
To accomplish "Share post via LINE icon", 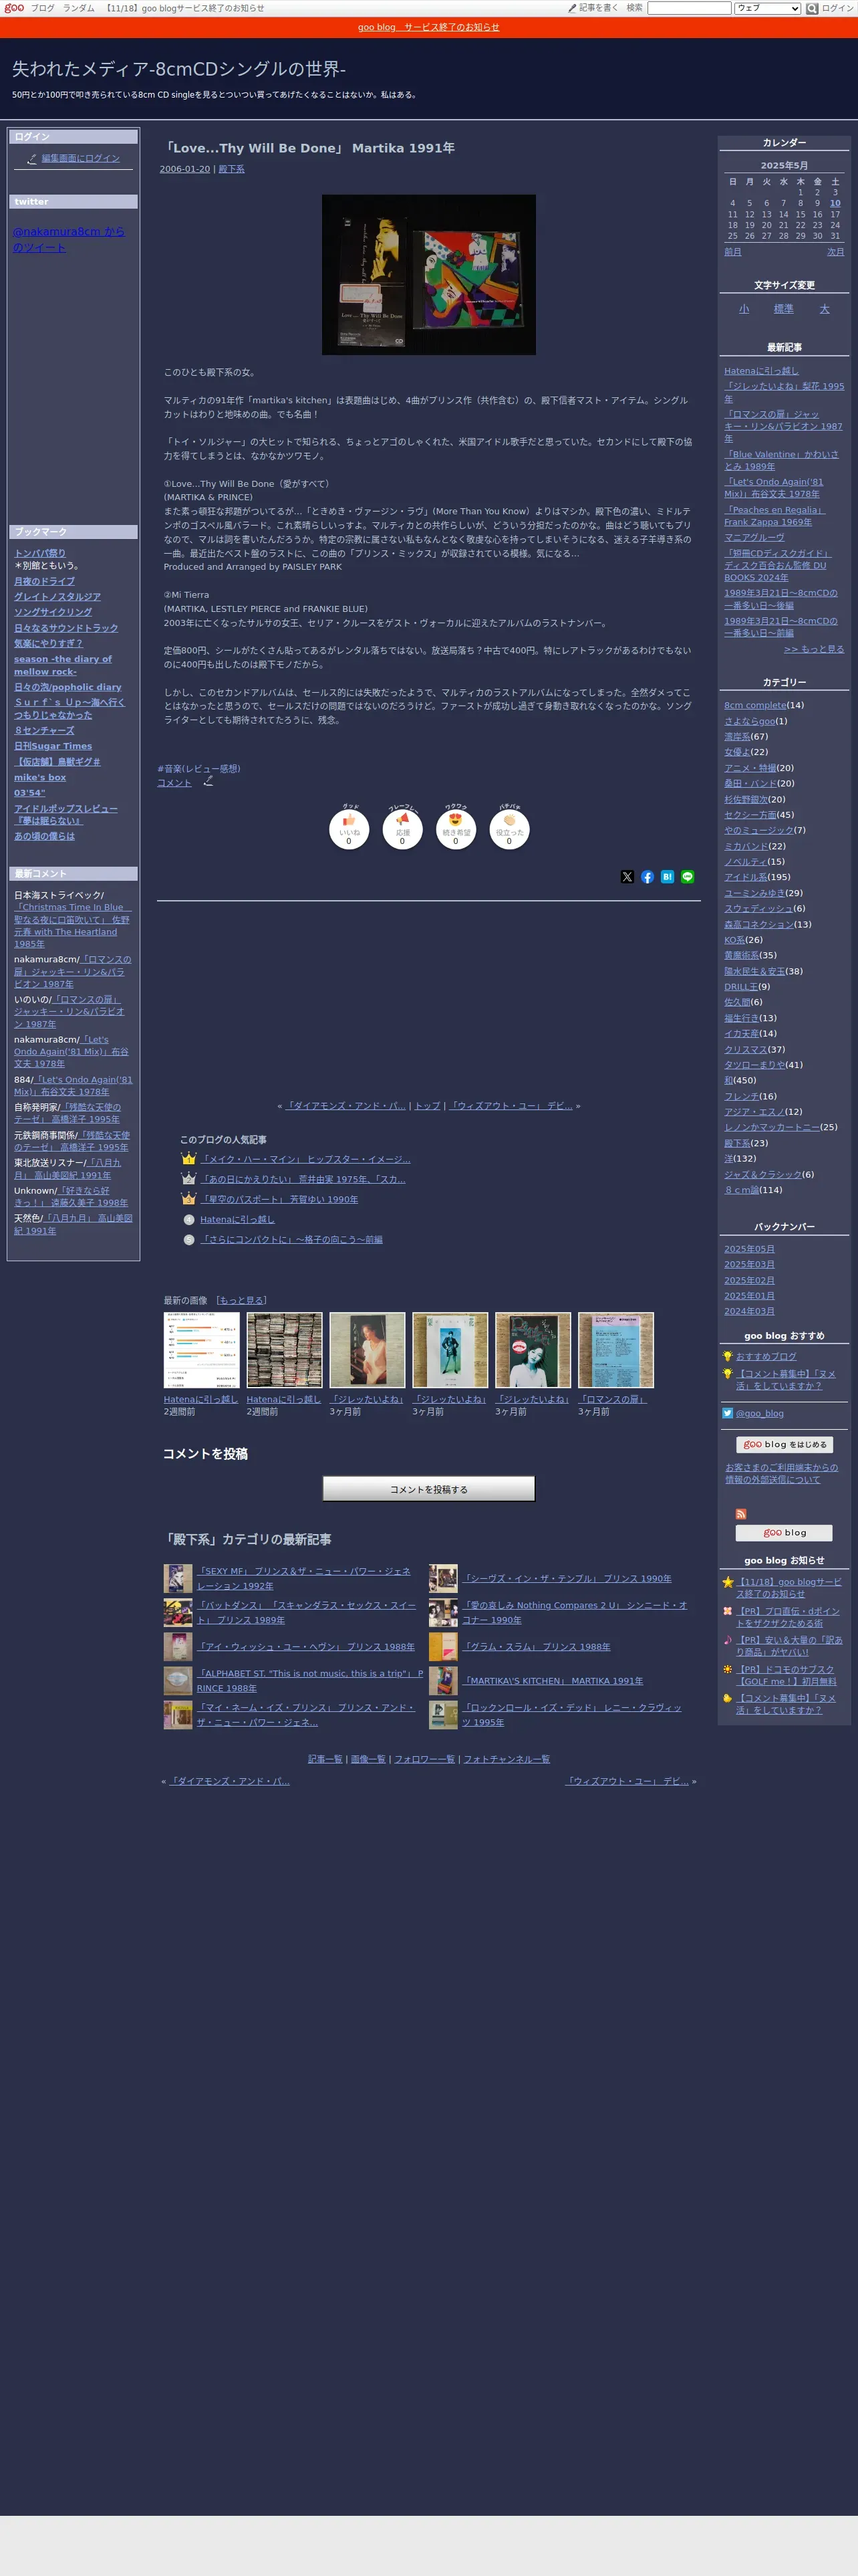I will coord(687,877).
